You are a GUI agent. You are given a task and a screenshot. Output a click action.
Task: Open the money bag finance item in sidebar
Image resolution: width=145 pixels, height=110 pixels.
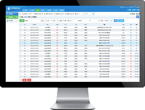click(x=12, y=17)
